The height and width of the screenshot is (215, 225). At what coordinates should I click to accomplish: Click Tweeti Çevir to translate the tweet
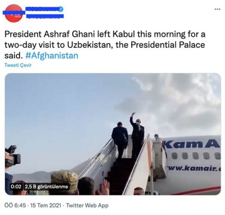(18, 65)
